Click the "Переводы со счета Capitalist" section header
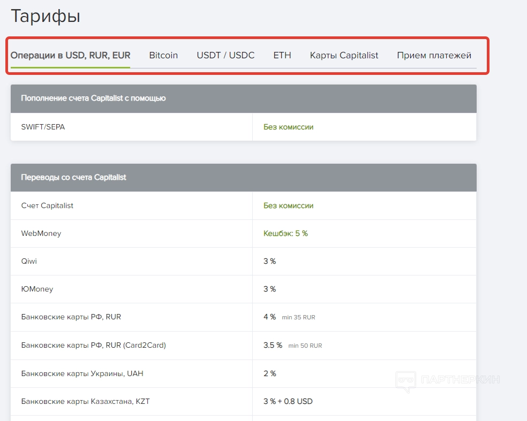Viewport: 527px width, 421px height. (x=73, y=178)
